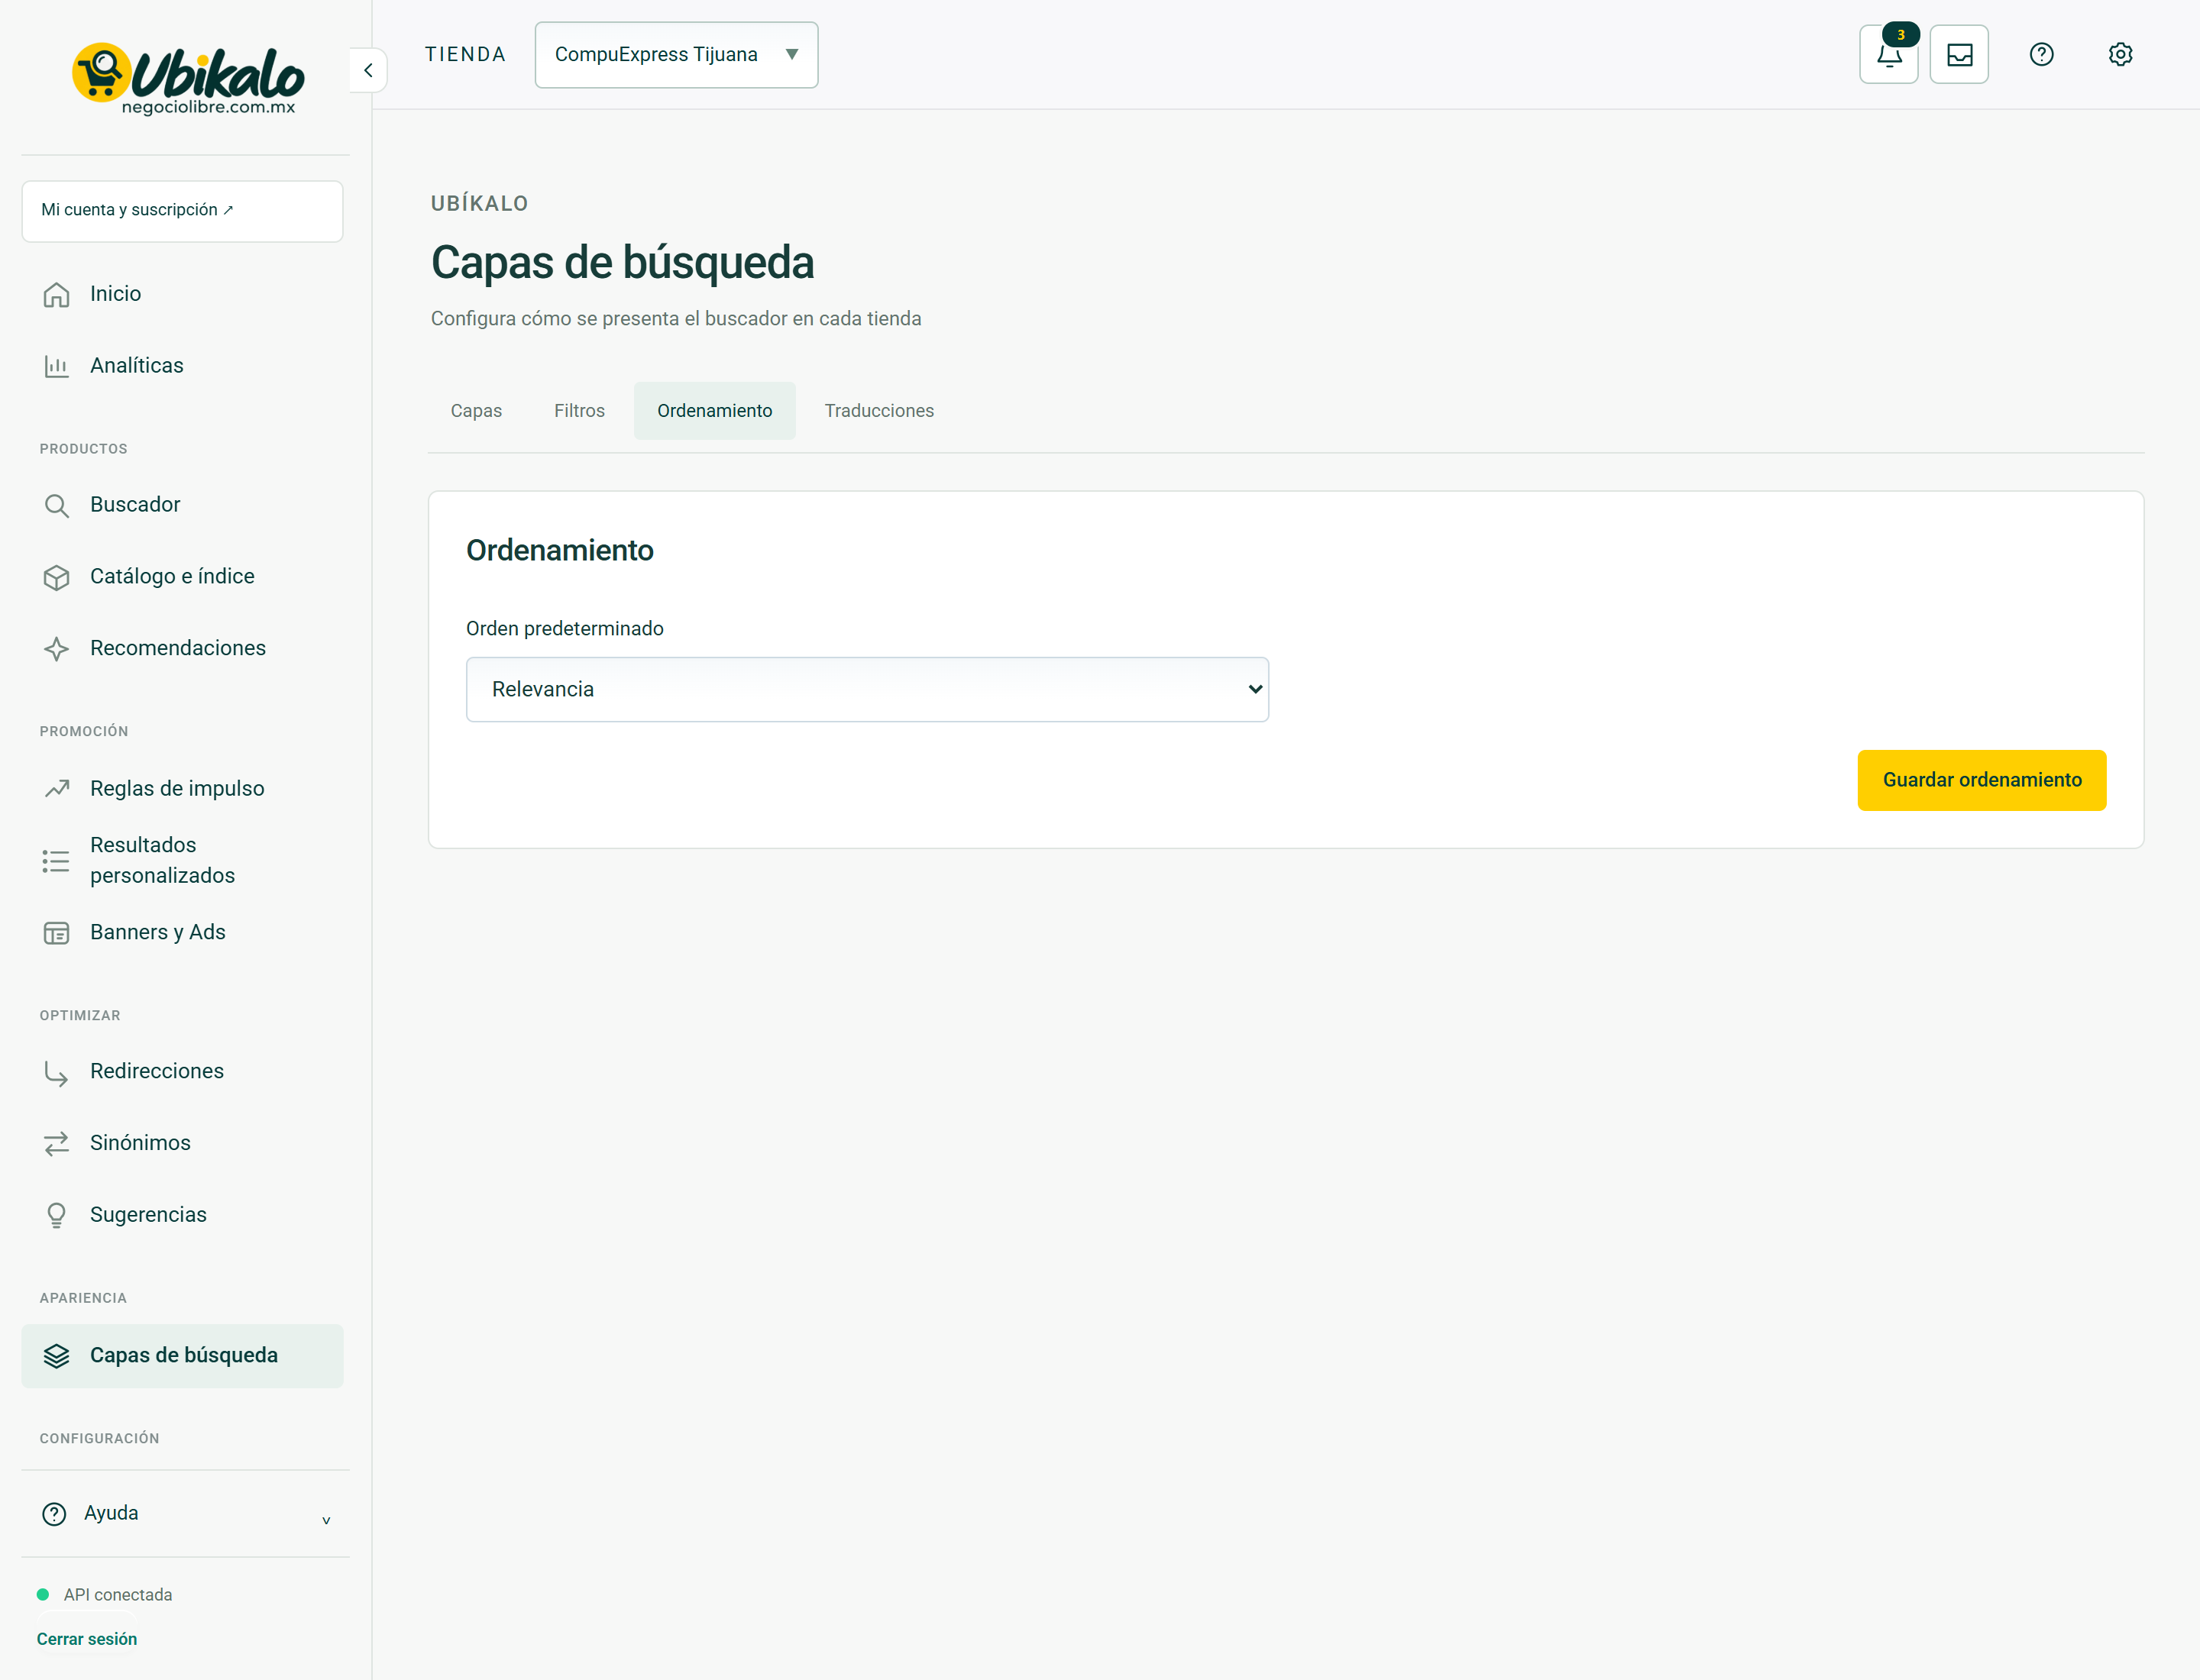Click the Catálogo e índice cube icon
This screenshot has height=1680, width=2200.
[x=57, y=577]
